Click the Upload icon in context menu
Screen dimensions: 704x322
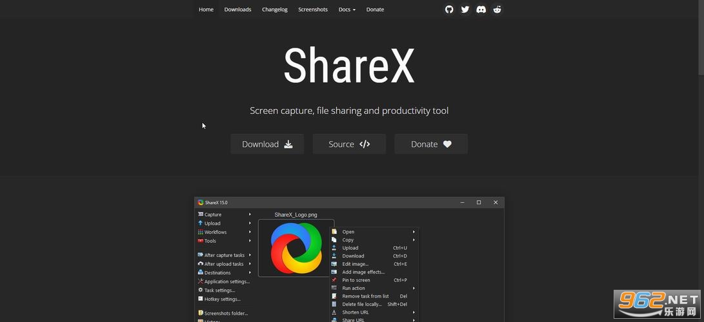[334, 248]
